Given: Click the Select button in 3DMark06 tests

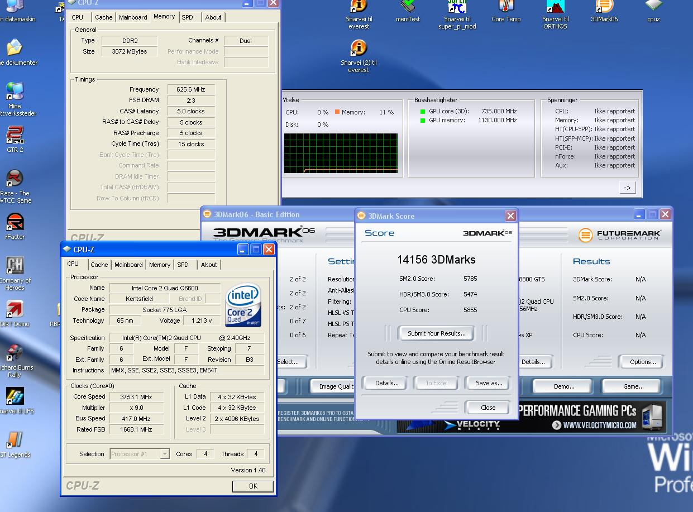Looking at the screenshot, I should click(x=290, y=362).
